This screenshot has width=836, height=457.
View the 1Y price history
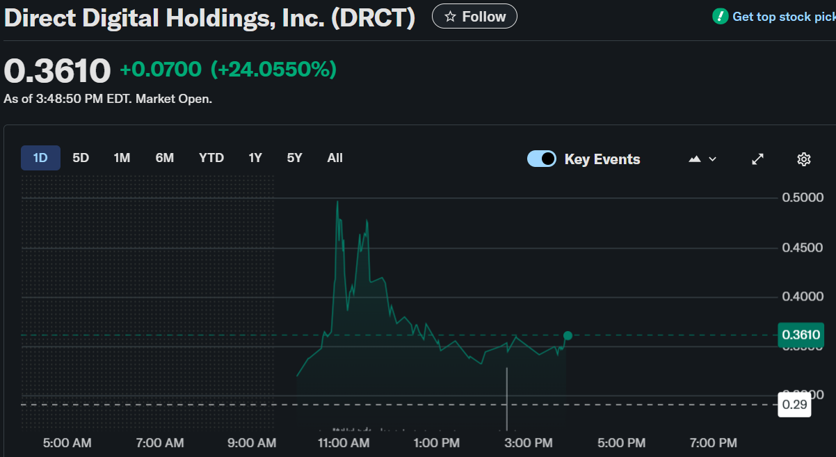click(x=255, y=158)
